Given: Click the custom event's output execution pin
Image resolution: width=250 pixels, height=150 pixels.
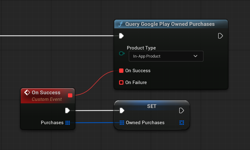Looking at the screenshot, I should click(67, 110).
